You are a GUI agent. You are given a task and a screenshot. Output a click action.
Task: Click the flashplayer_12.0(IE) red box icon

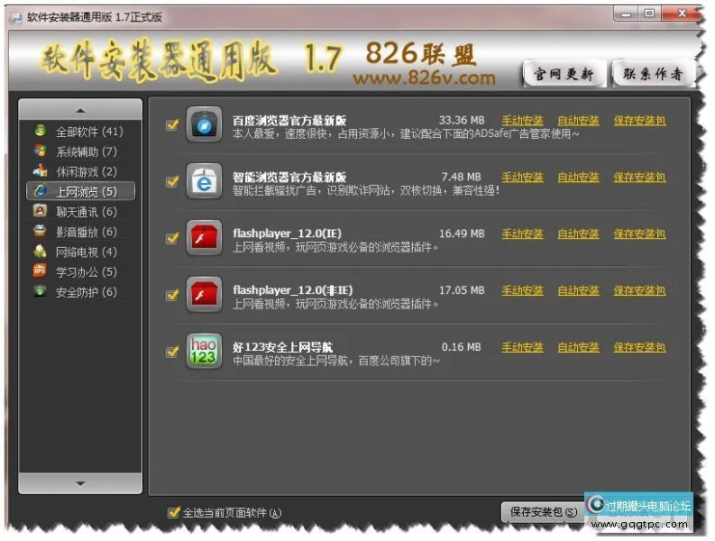205,238
